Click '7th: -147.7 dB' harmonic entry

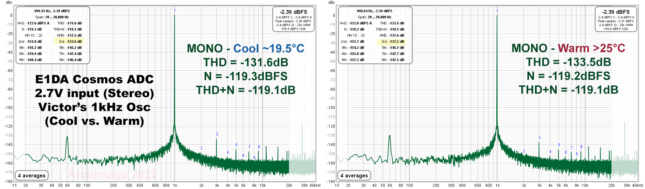393,54
